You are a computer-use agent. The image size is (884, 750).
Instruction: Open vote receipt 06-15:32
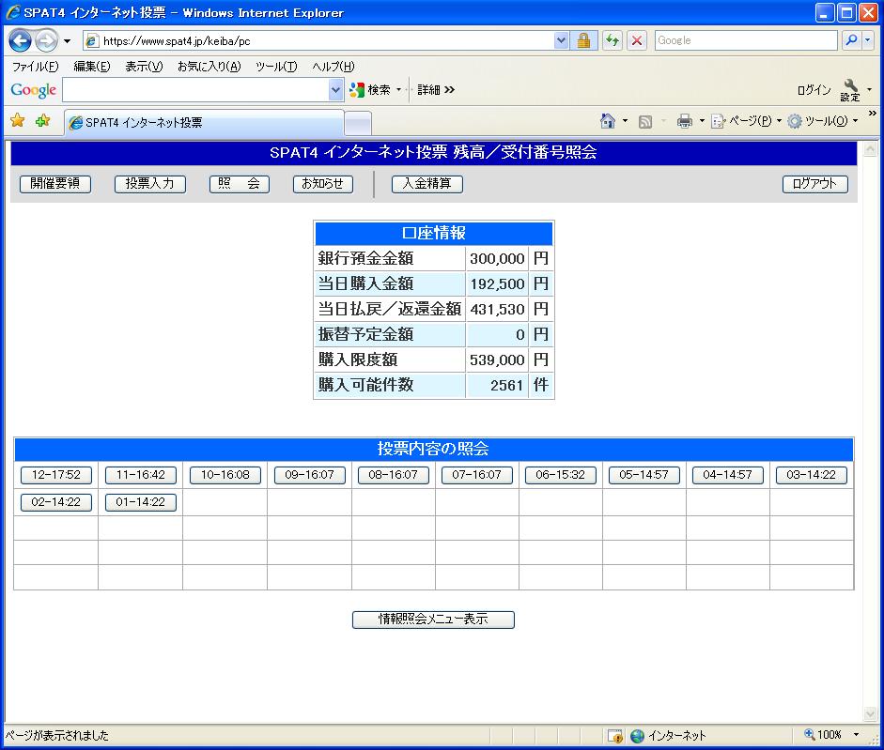[x=561, y=475]
